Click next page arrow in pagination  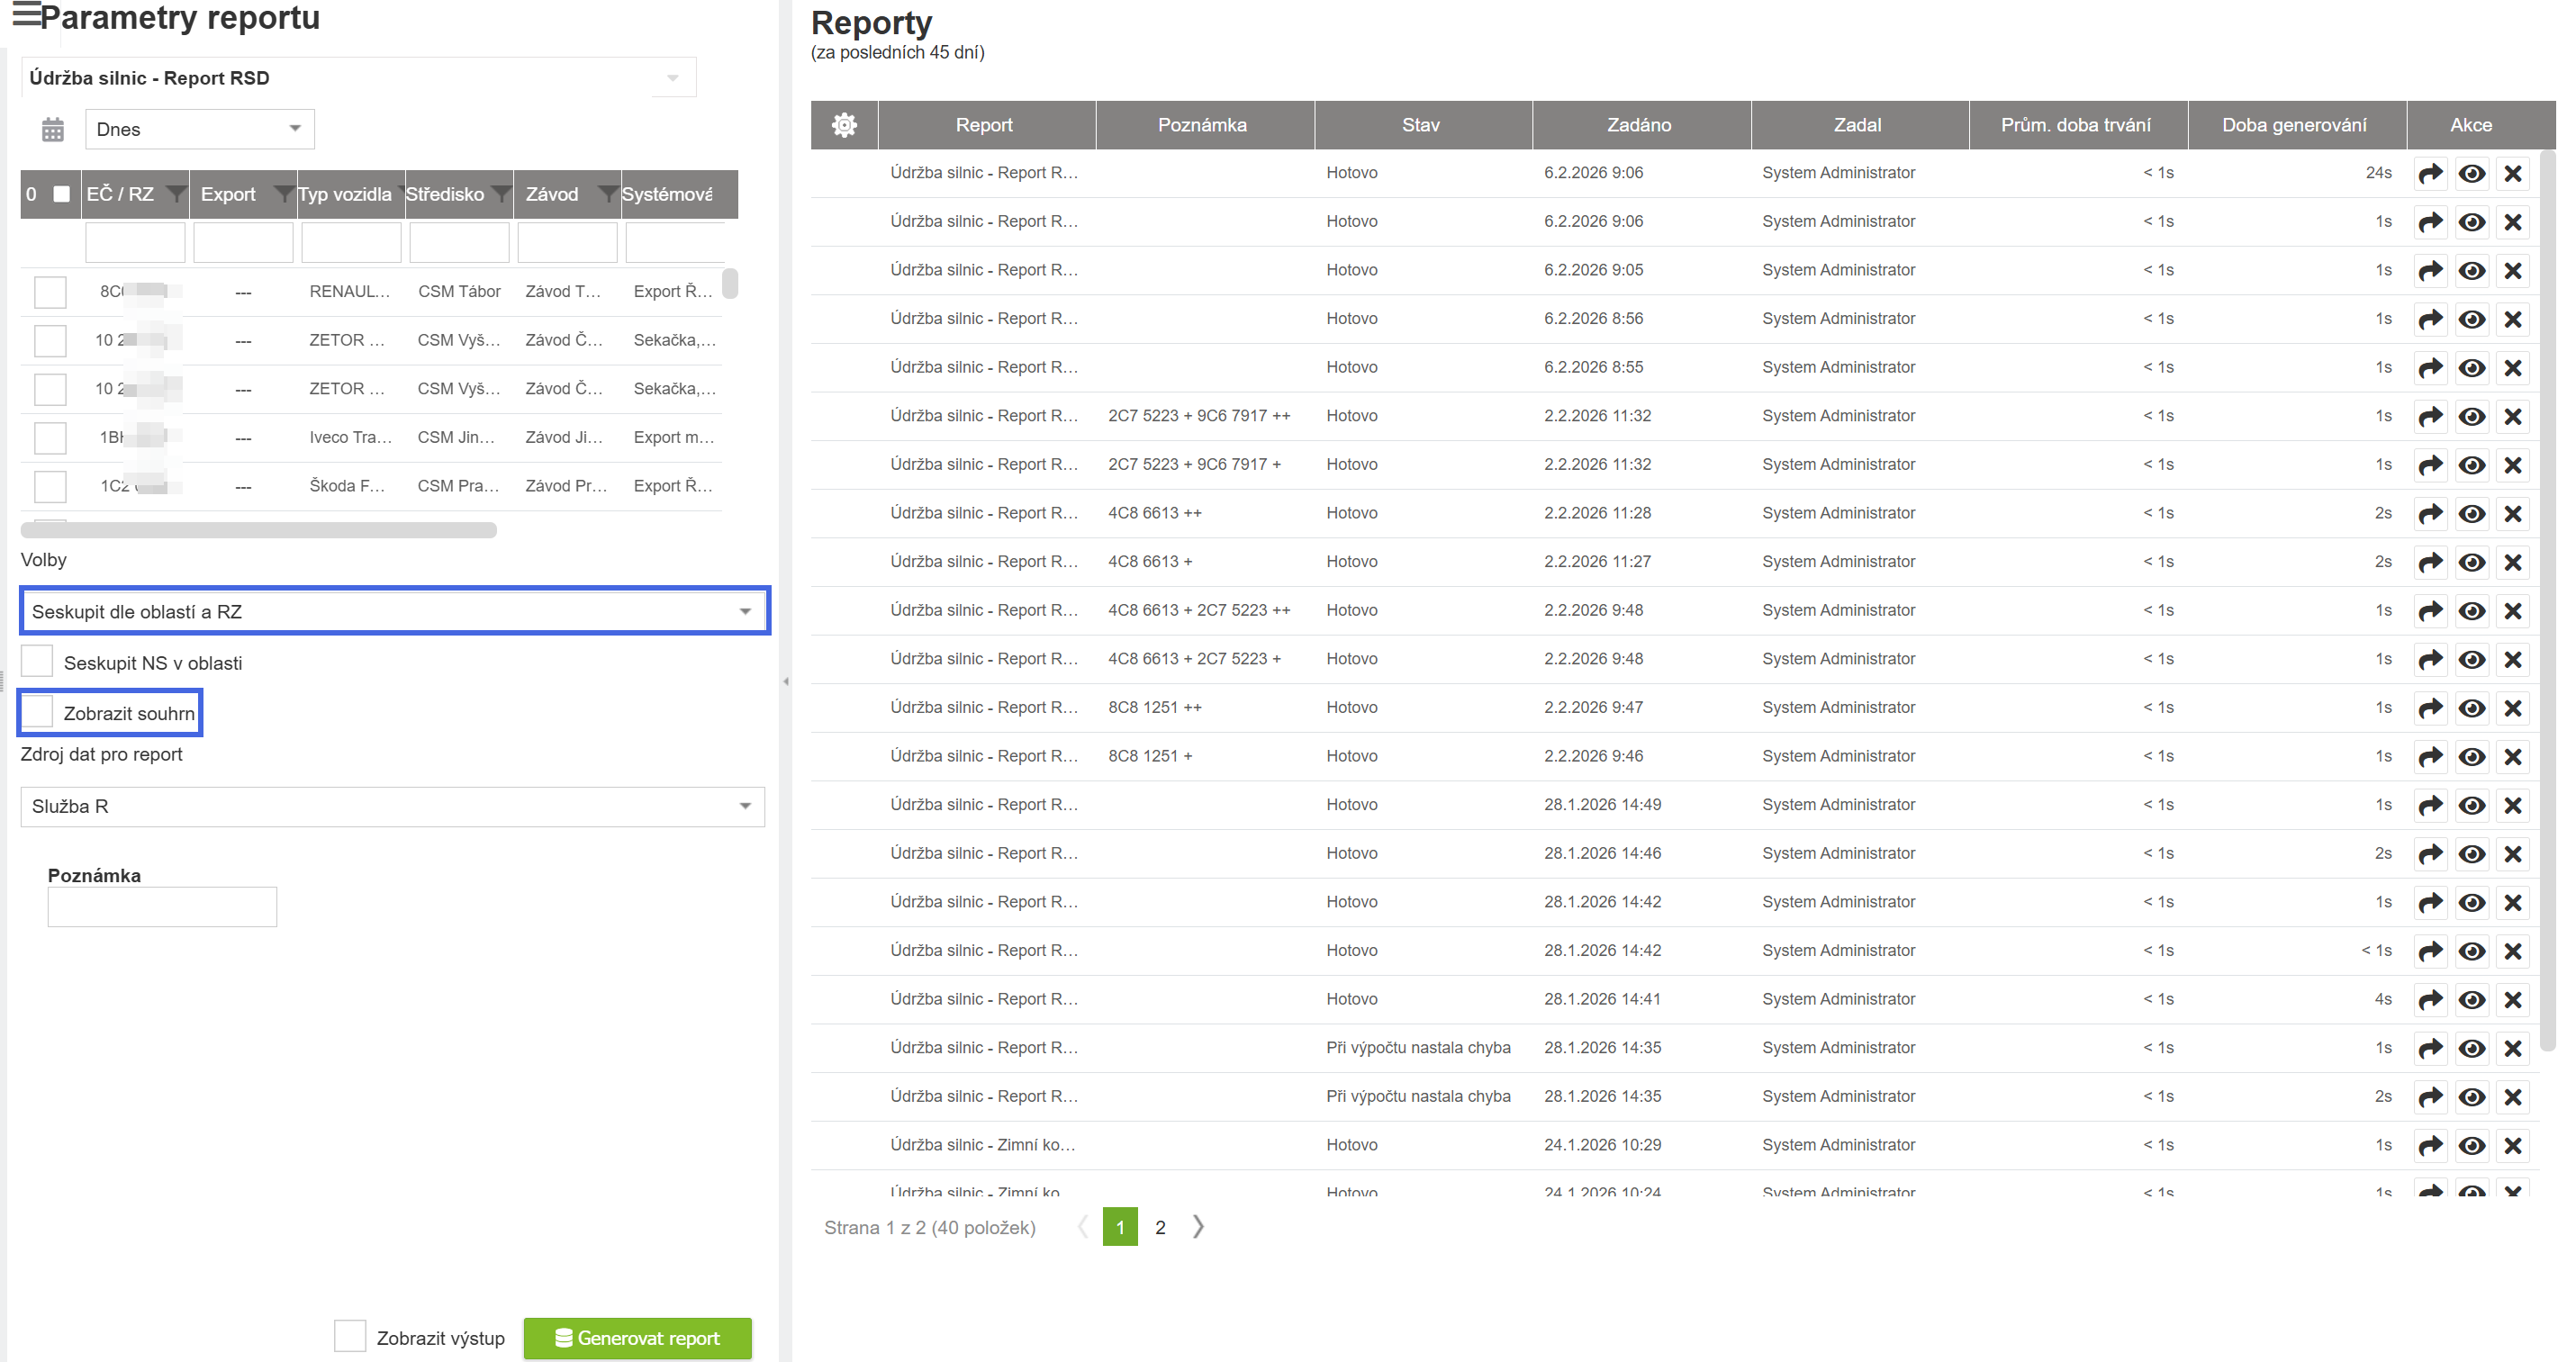coord(1198,1227)
